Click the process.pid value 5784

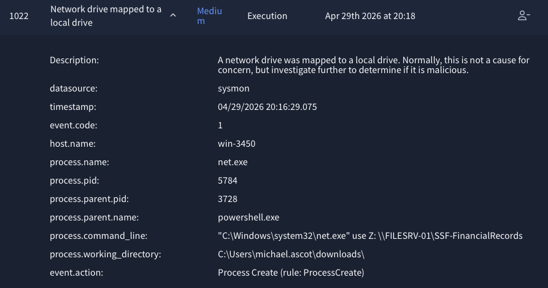tap(228, 181)
